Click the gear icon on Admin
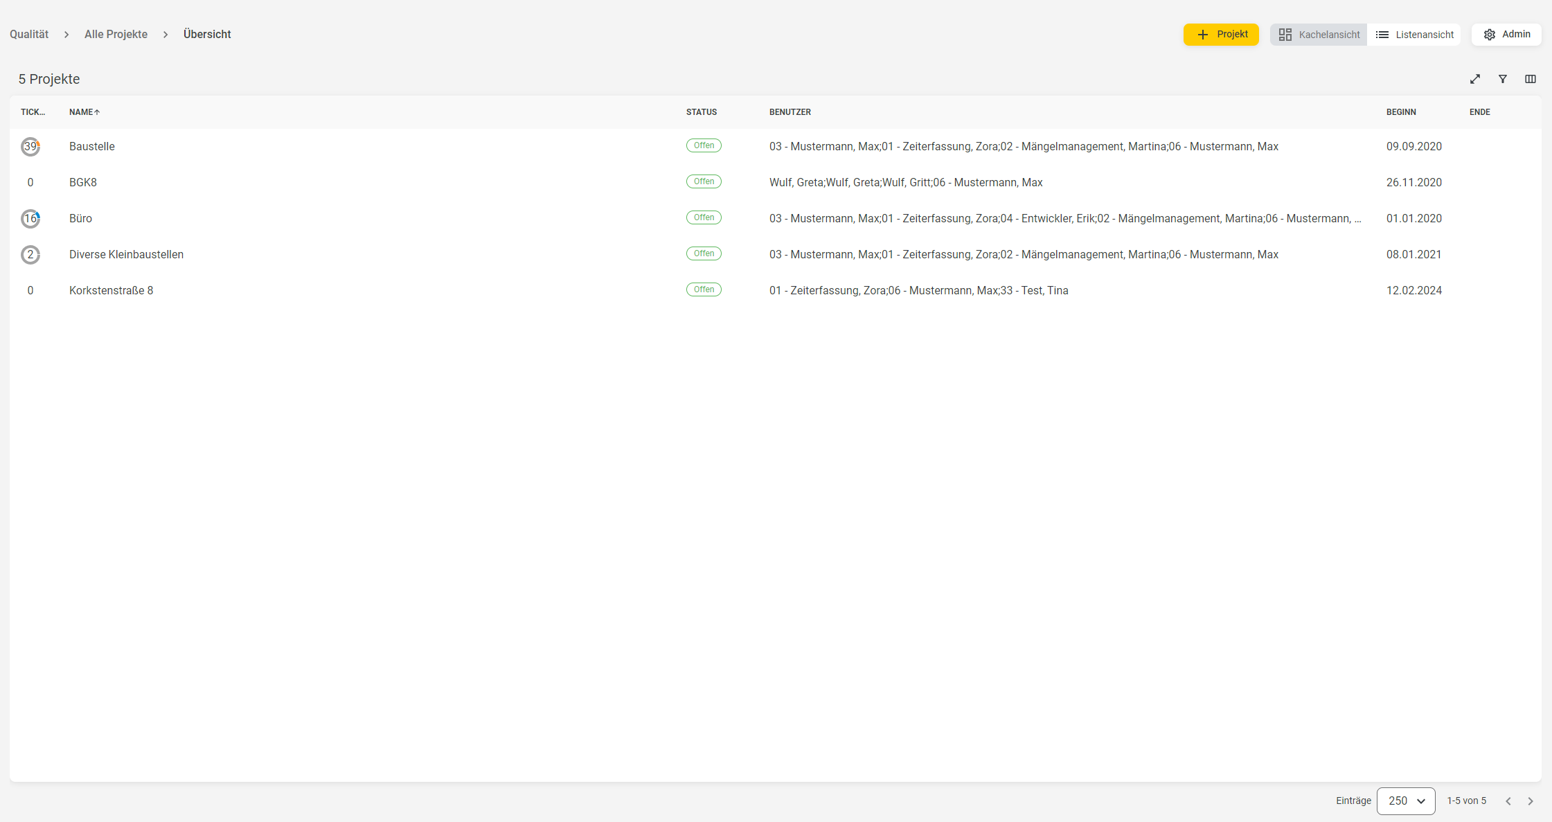Image resolution: width=1552 pixels, height=822 pixels. coord(1490,35)
